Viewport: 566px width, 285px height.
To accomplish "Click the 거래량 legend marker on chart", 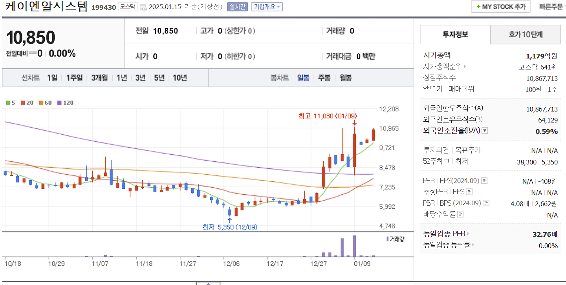I will point(388,239).
